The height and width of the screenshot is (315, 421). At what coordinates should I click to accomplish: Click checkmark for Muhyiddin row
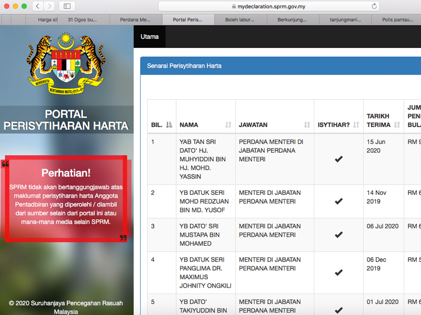(338, 159)
